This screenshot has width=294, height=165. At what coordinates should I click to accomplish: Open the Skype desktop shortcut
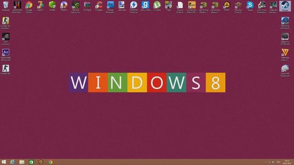tap(250, 6)
